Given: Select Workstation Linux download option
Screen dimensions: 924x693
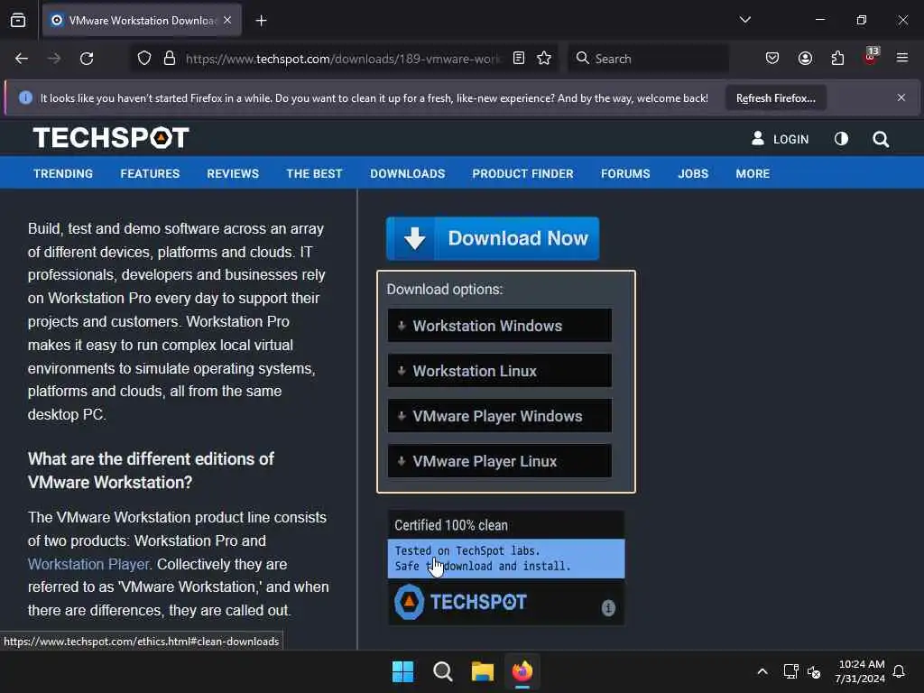Looking at the screenshot, I should [500, 371].
